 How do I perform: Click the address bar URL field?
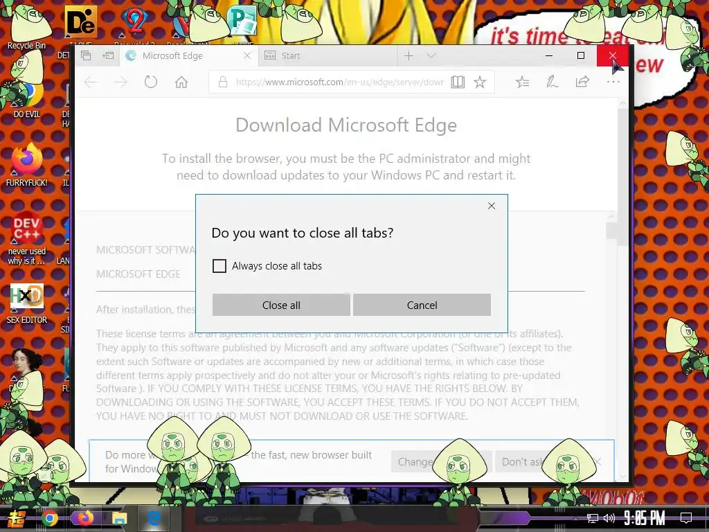[339, 82]
